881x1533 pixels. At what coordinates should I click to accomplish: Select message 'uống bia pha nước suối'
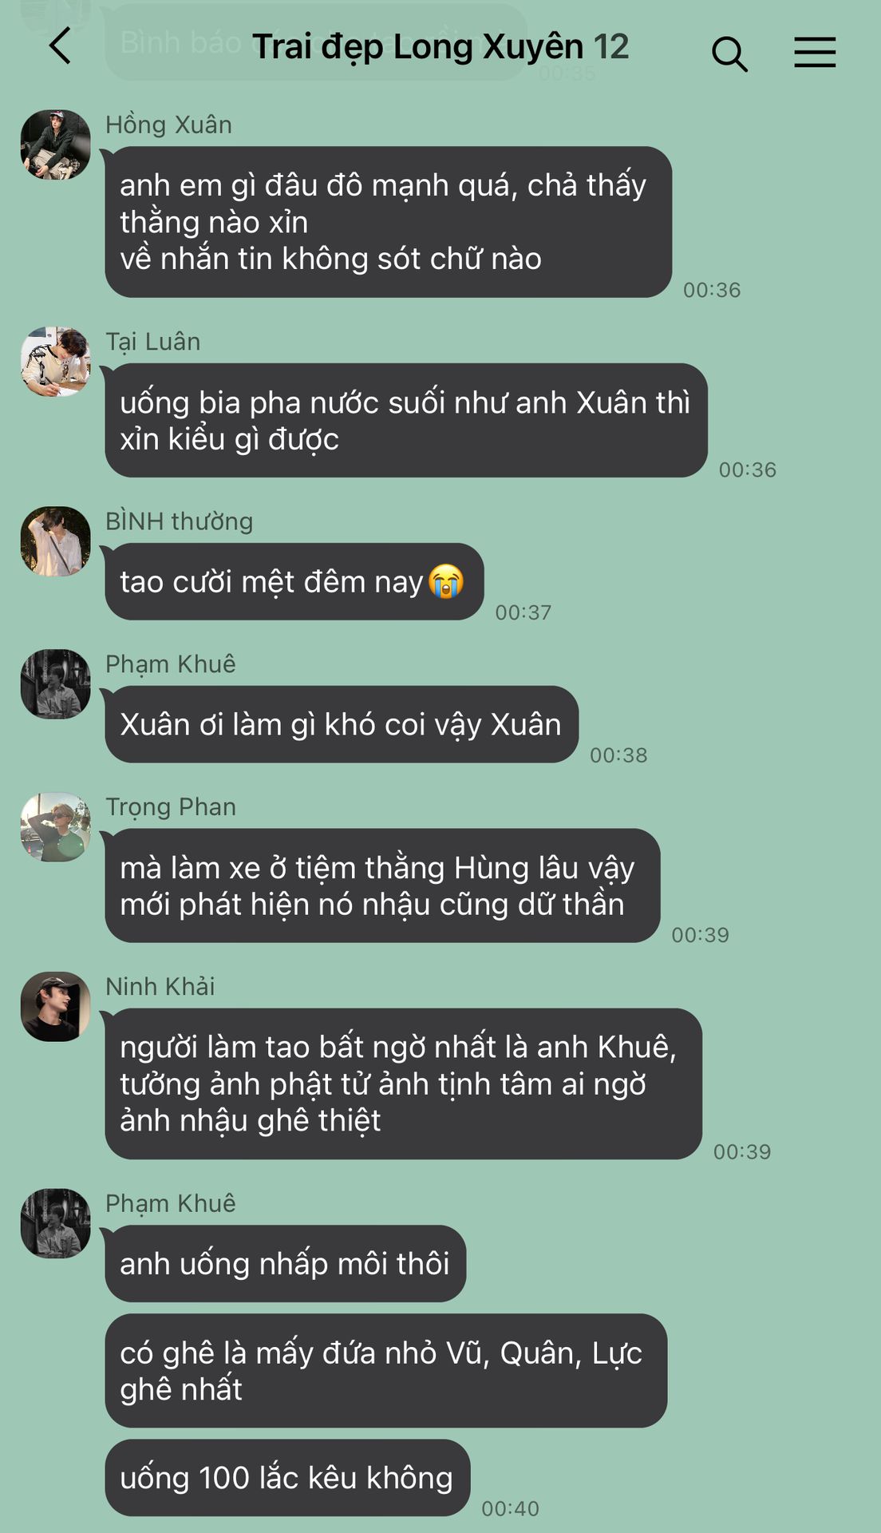pos(406,421)
